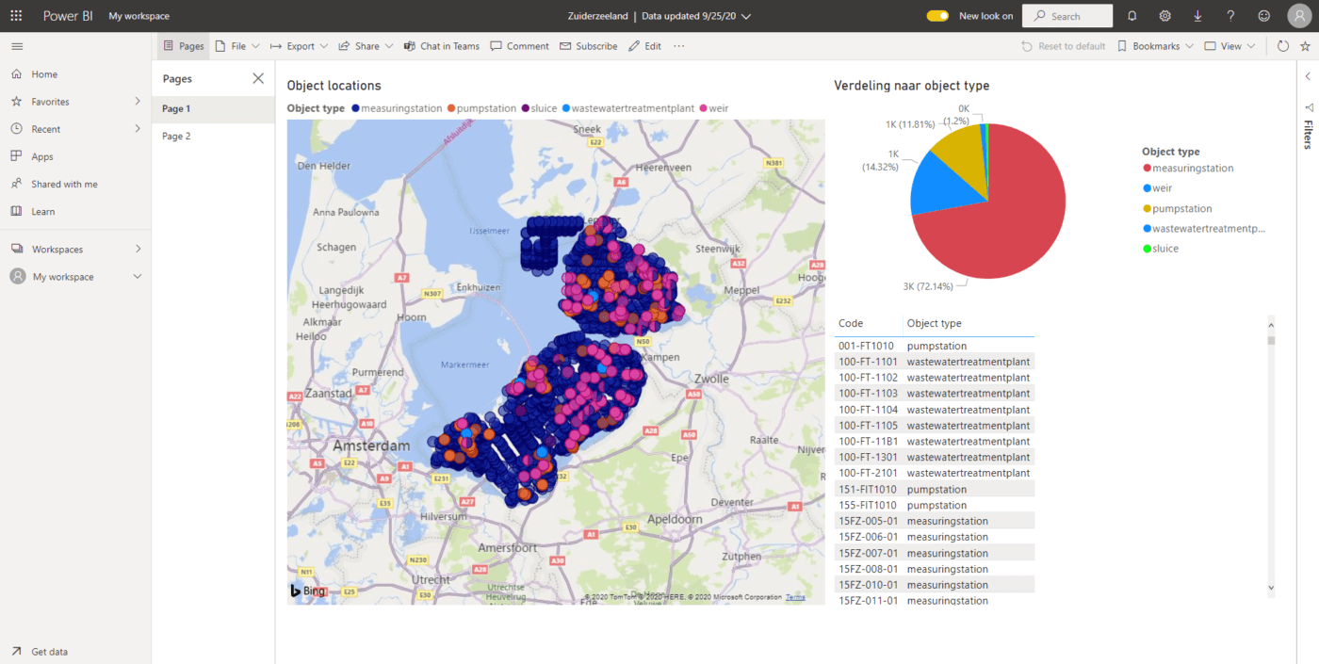Open the View dropdown

(1229, 46)
